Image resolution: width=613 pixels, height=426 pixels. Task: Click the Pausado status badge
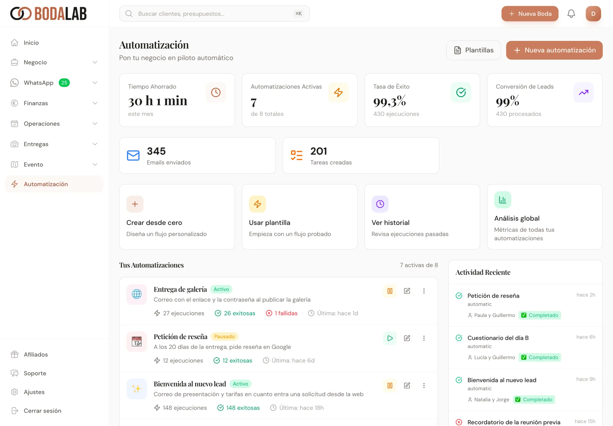click(x=224, y=337)
